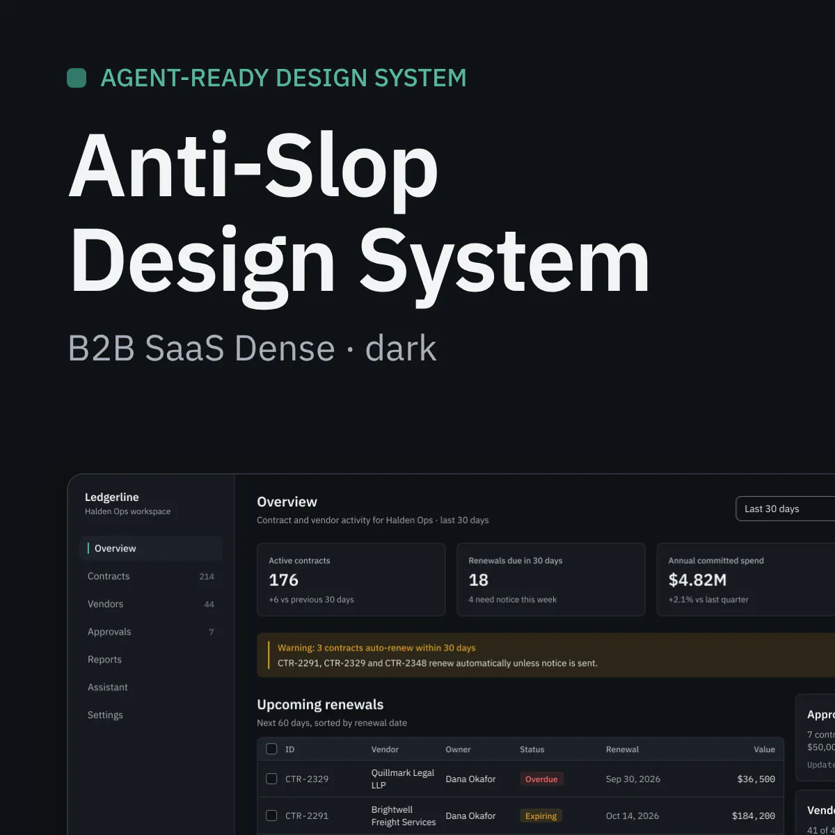Click Dana Okafor in the CTR-2329 row

(470, 779)
